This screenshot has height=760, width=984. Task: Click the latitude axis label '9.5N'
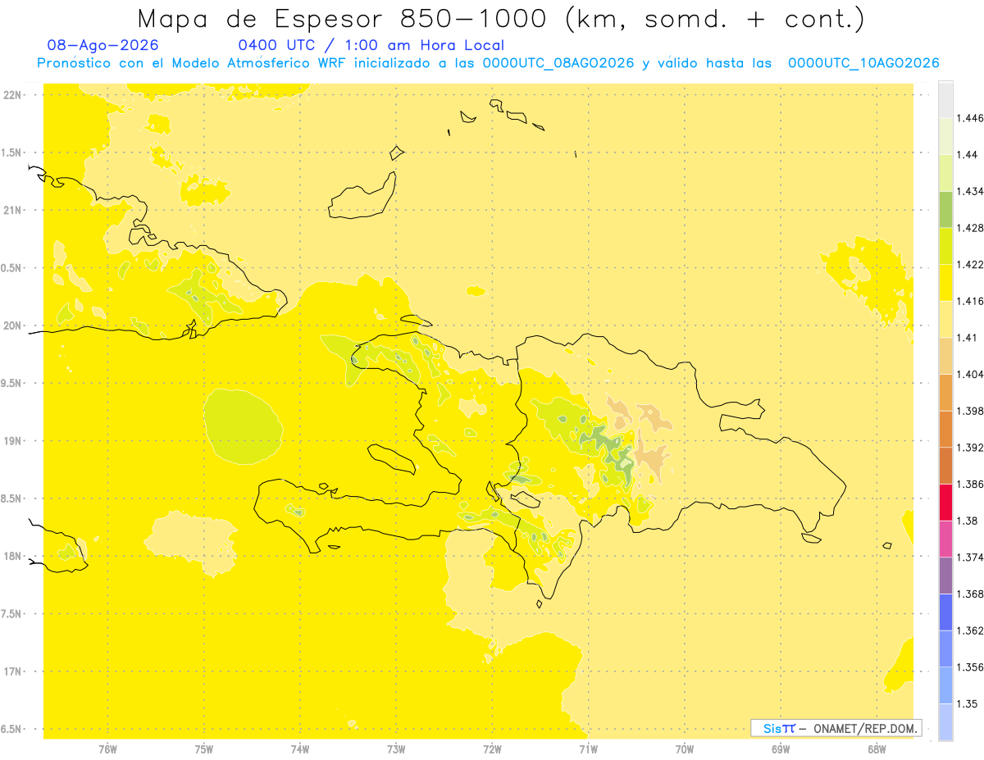pyautogui.click(x=11, y=383)
